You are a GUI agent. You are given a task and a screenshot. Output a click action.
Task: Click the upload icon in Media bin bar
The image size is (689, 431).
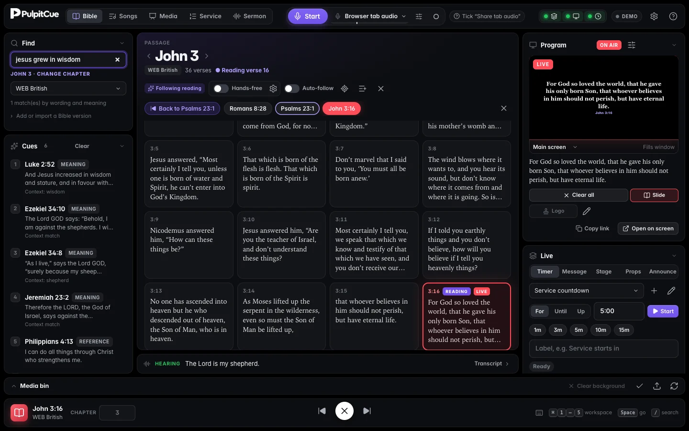point(657,386)
